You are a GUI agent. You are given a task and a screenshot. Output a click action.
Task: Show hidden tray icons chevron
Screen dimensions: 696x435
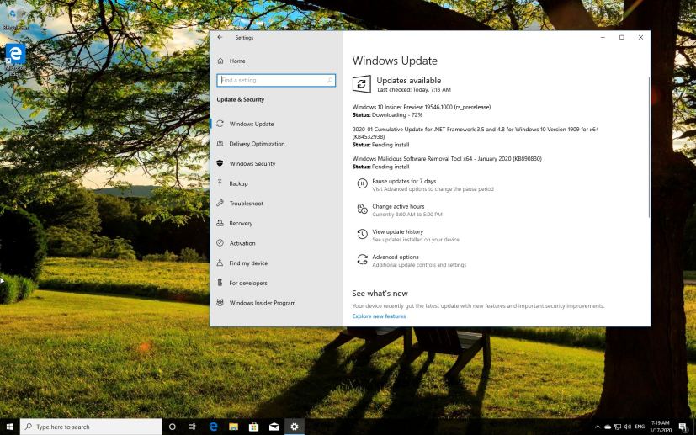[598, 427]
